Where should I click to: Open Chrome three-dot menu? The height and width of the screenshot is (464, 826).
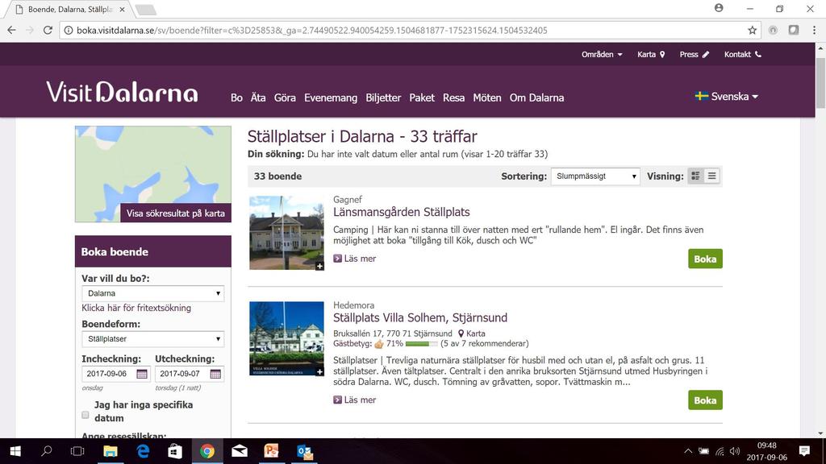click(x=814, y=31)
